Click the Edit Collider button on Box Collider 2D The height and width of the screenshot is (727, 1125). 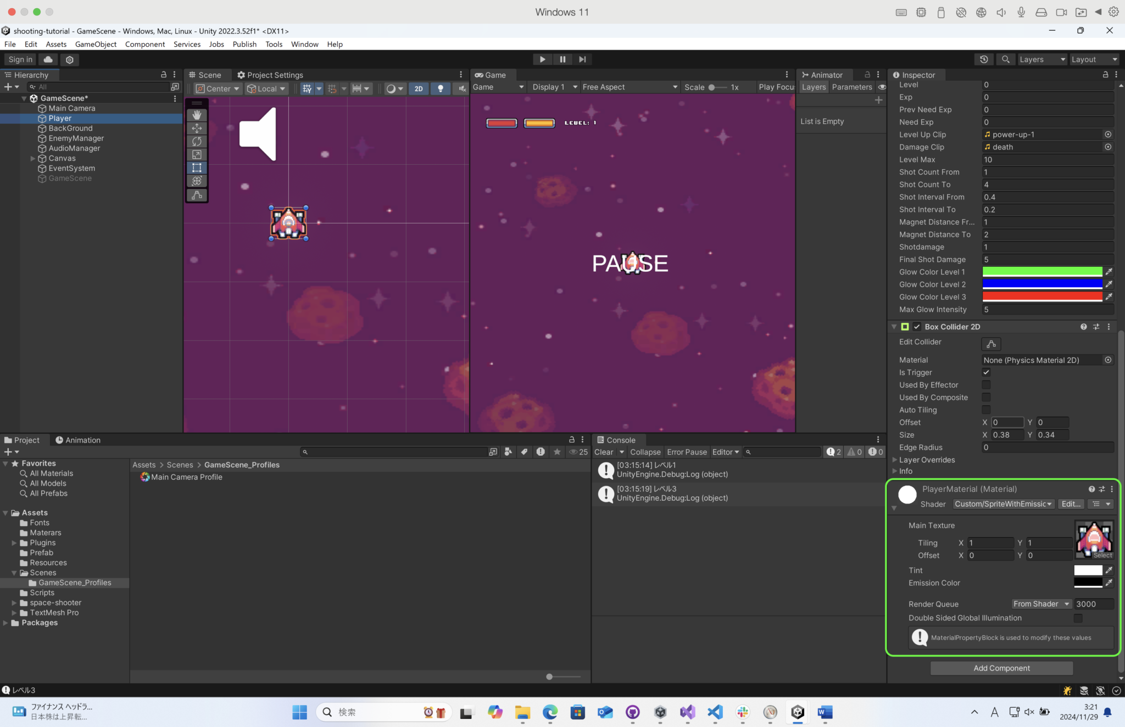(x=992, y=344)
